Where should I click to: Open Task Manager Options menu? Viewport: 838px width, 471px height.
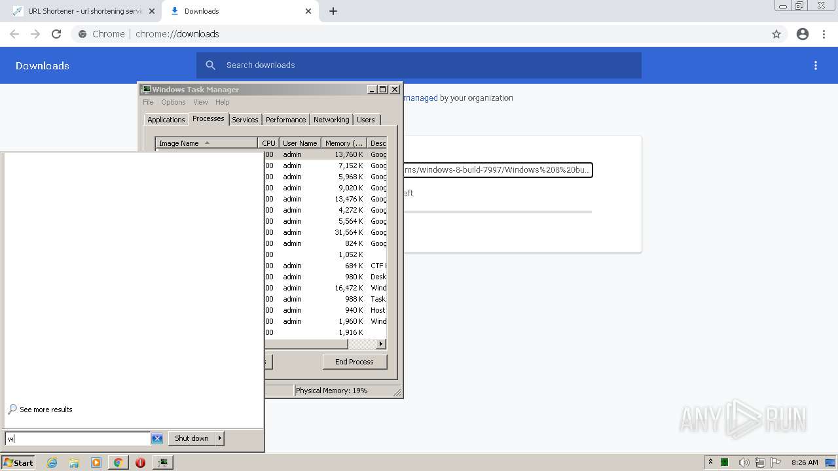coord(173,102)
